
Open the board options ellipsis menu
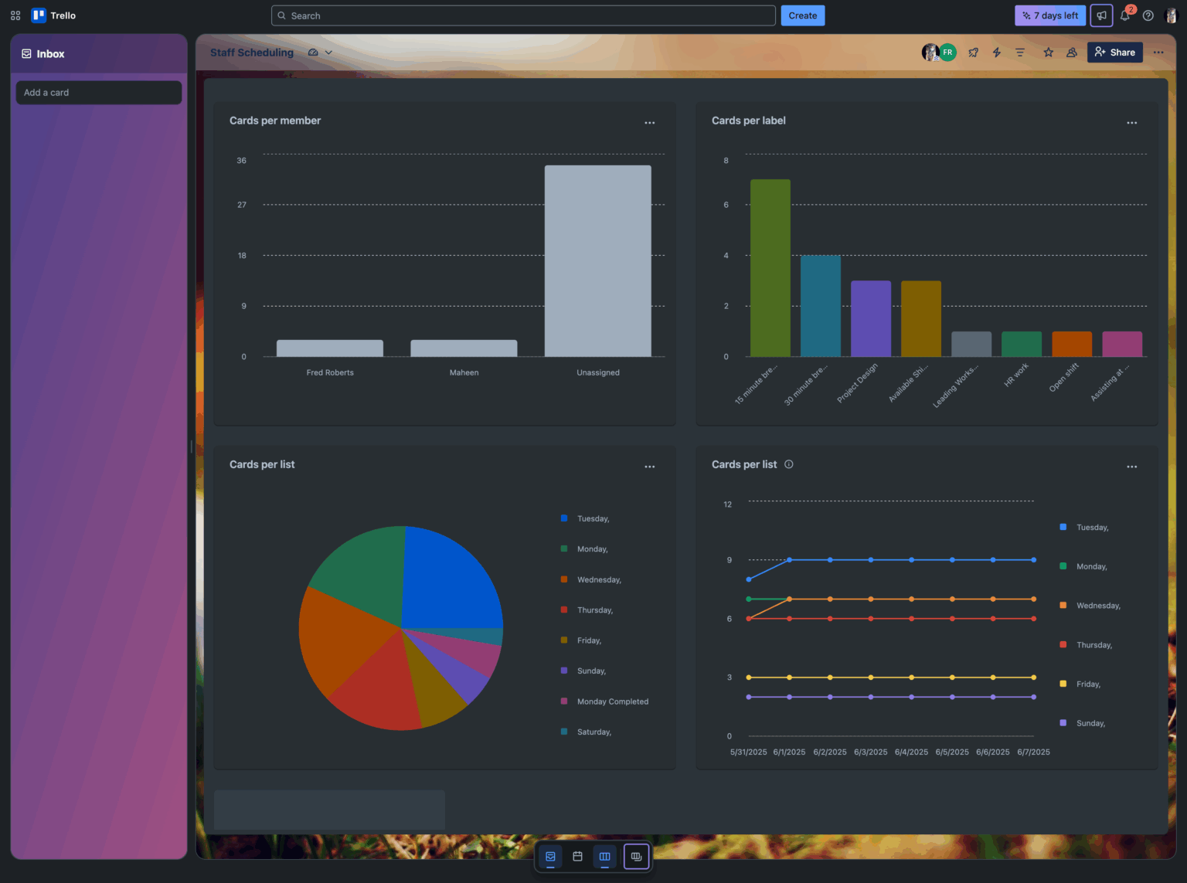[x=1158, y=52]
